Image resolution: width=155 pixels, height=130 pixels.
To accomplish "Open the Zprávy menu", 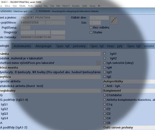I will [x=38, y=6].
